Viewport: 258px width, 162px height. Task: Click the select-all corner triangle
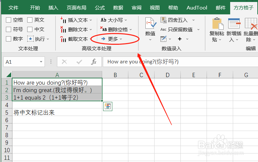(x=9, y=75)
